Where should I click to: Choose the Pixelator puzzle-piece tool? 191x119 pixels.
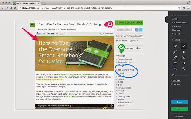[184, 57]
